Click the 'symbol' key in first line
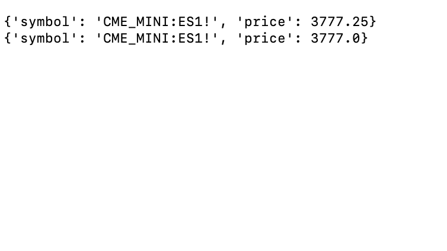The height and width of the screenshot is (251, 447). [x=45, y=22]
